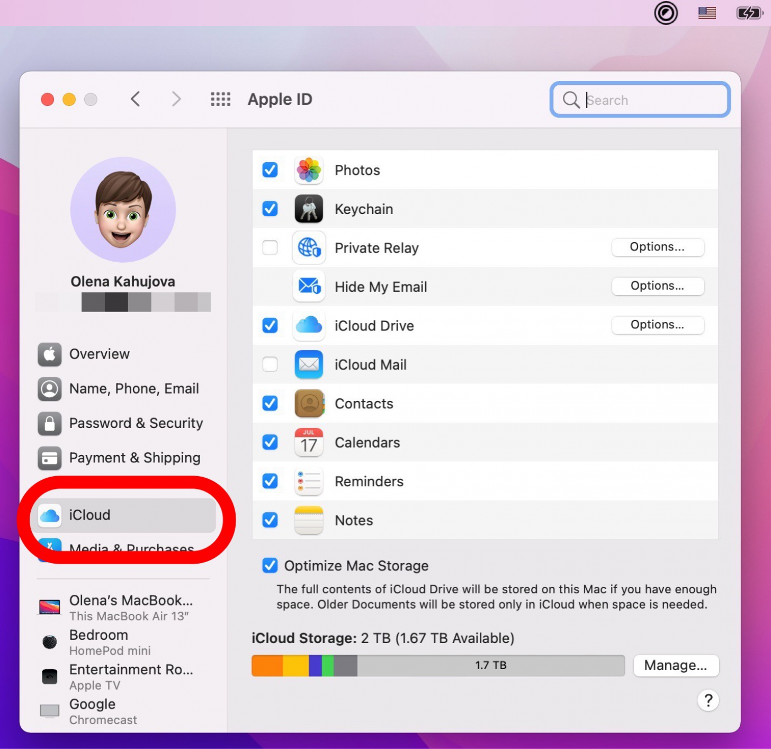Open the Overview section
This screenshot has height=749, width=771.
pos(123,354)
